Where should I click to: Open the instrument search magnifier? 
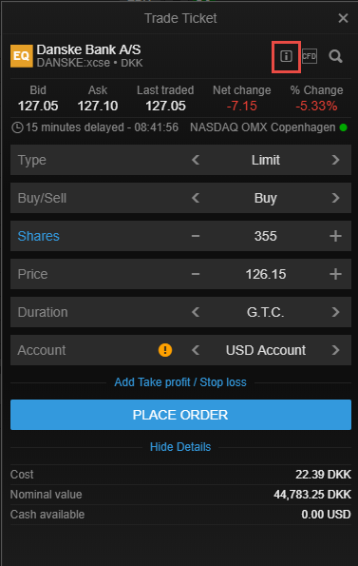[x=335, y=56]
